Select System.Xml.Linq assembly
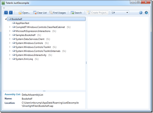153x113 pixels. [24, 59]
